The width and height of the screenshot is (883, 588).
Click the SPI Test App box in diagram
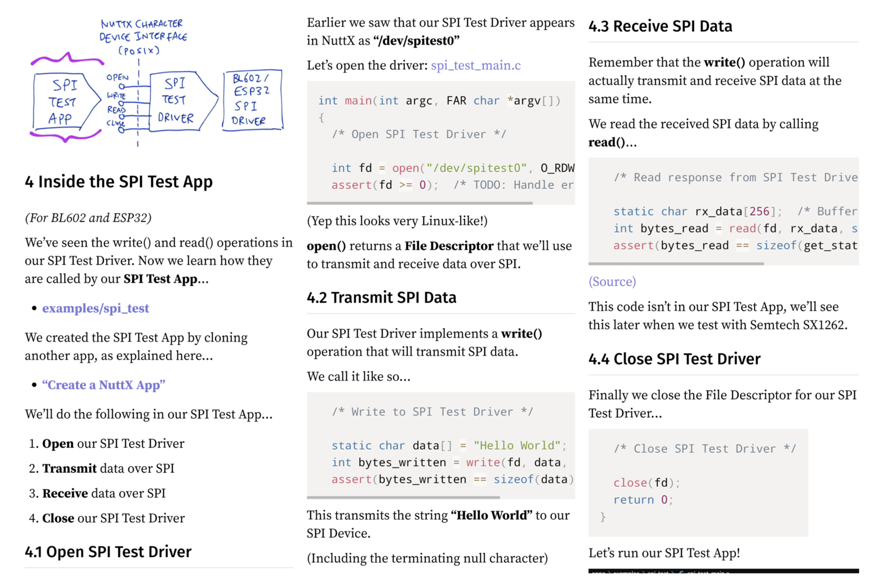click(x=63, y=102)
